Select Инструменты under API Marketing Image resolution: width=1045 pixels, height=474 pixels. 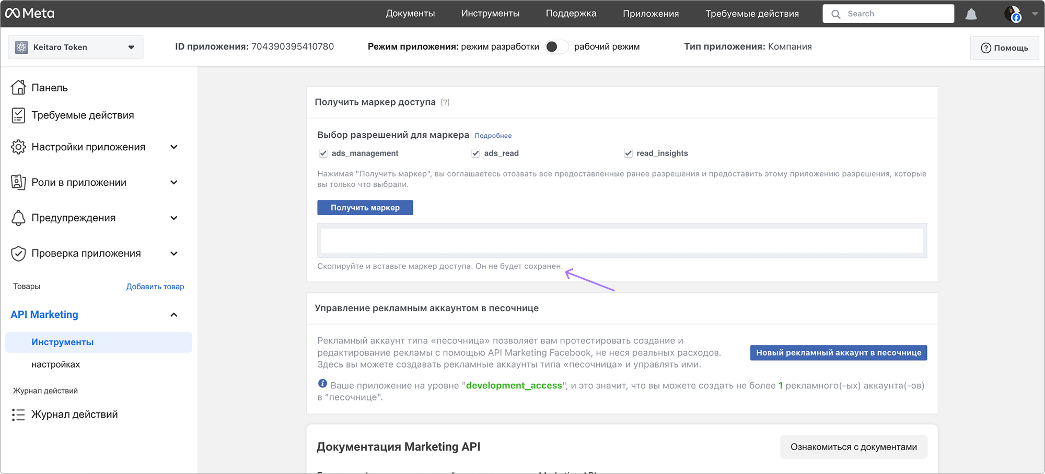coord(99,342)
